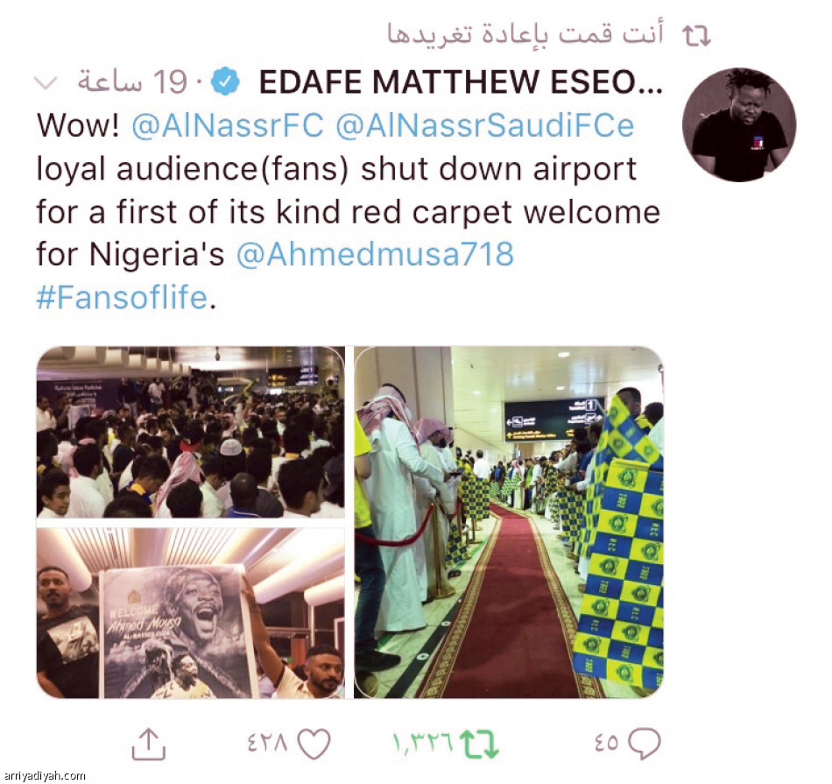Viewport: 832px width, 784px height.
Task: Open the @AlNassrFC mention
Action: point(227,126)
